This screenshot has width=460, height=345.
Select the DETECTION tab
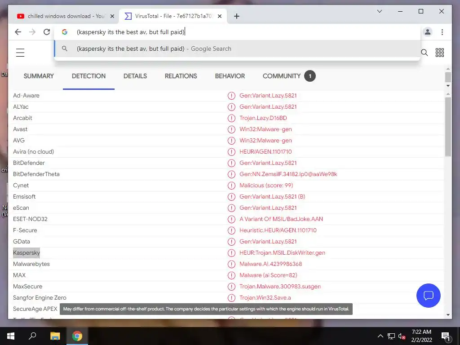88,76
